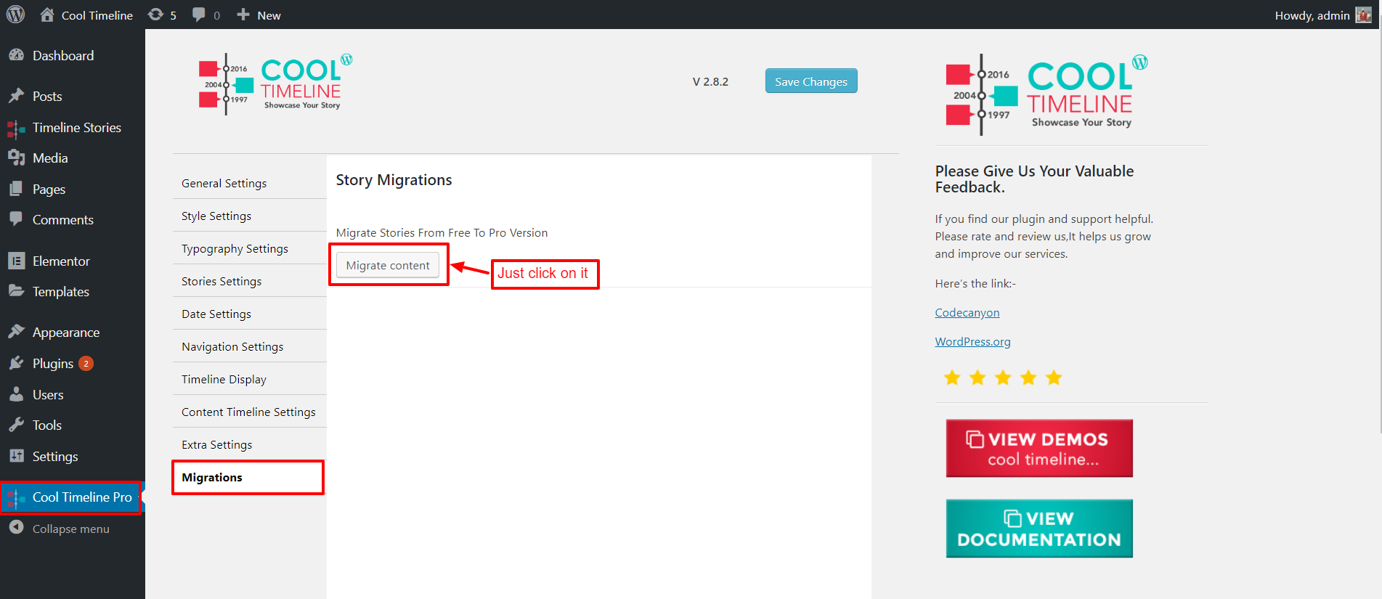Click the Plugins update count badge
Screen dimensions: 1382x599
[x=86, y=364]
